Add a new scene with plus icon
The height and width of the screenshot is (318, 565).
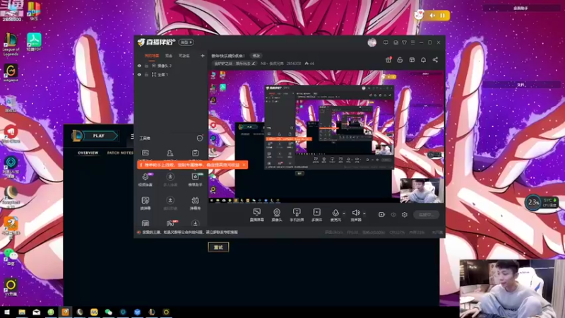[203, 56]
